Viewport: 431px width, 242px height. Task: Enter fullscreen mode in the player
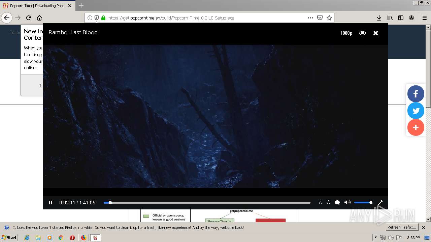click(380, 203)
